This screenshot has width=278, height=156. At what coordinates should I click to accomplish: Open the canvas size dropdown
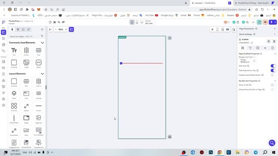[x=149, y=22]
